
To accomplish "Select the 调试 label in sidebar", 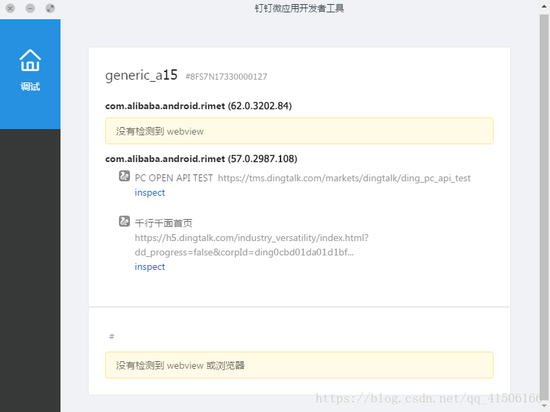I will (30, 87).
